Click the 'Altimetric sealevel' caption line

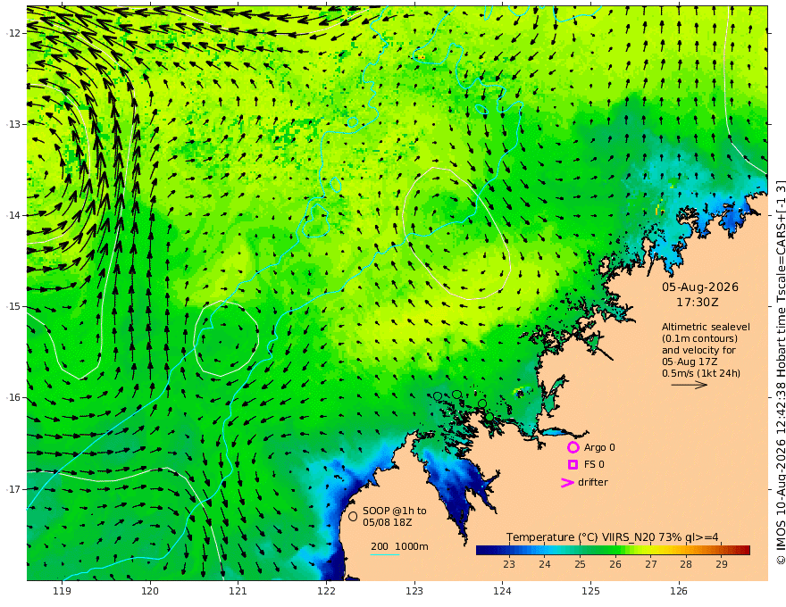(706, 327)
